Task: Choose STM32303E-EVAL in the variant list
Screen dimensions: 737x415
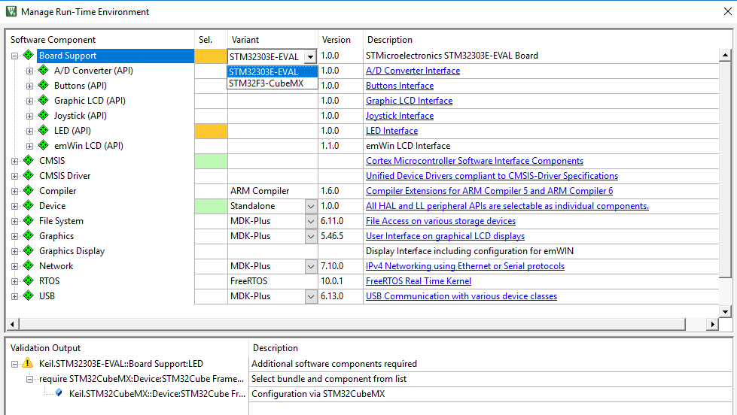Action: point(273,72)
